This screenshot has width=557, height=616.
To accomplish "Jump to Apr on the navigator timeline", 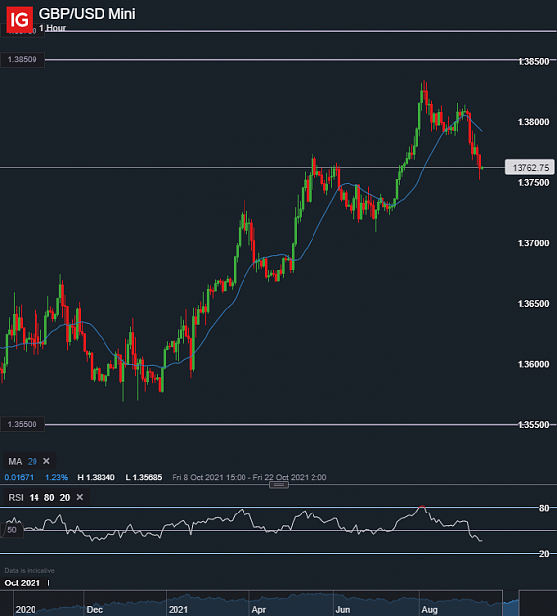I will click(258, 610).
